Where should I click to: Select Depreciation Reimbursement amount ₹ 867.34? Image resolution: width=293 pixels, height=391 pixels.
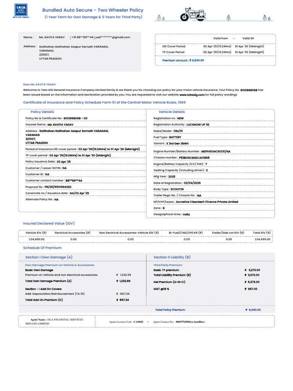123,294
